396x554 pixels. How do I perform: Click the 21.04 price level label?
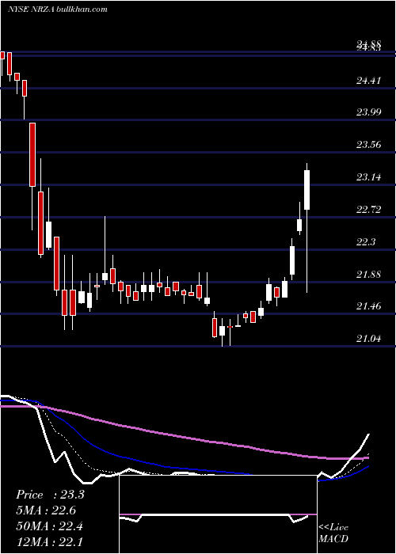coord(368,339)
